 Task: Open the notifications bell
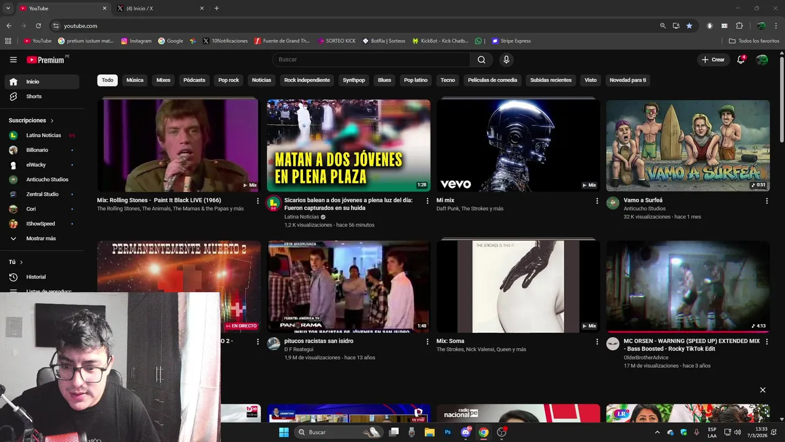point(741,60)
